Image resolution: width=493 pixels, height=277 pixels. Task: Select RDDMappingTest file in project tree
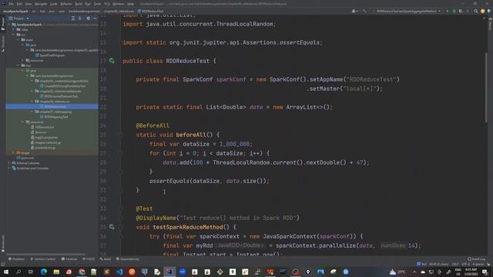54,117
